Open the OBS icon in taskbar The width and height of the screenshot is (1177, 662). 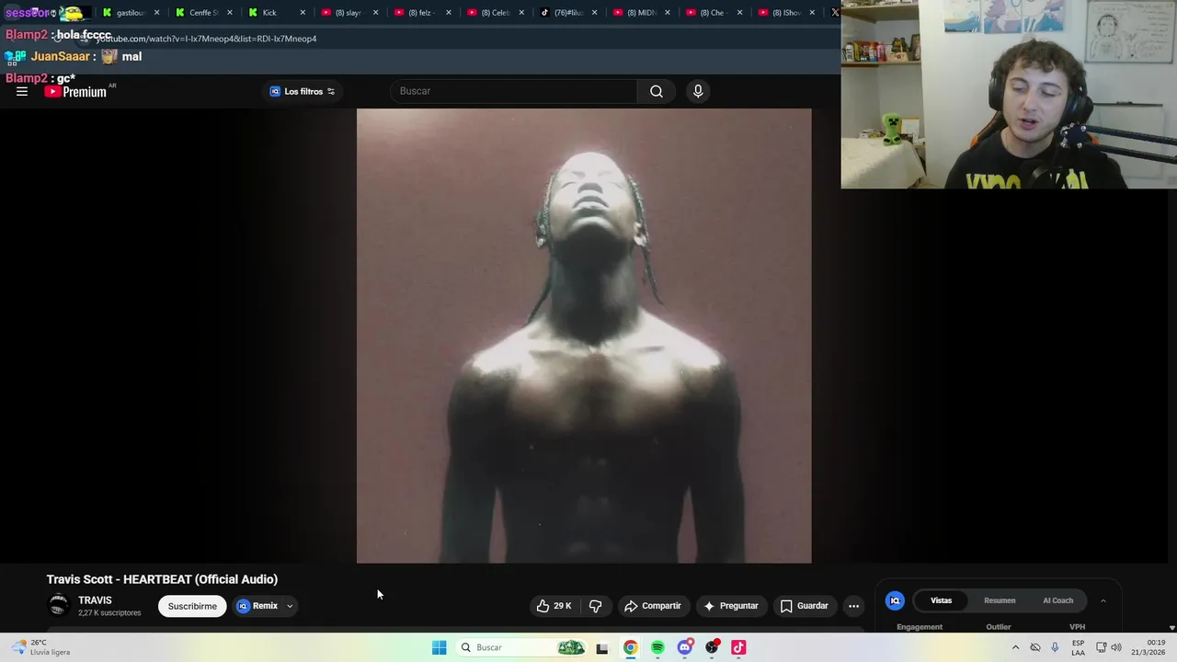[x=712, y=647]
